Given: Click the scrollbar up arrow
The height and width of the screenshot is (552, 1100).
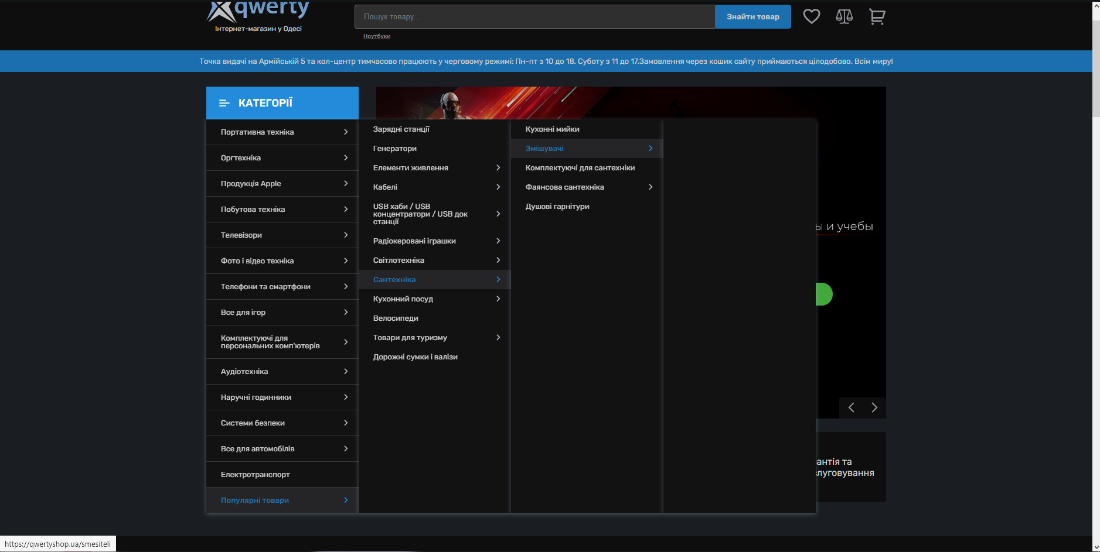Looking at the screenshot, I should [1096, 5].
